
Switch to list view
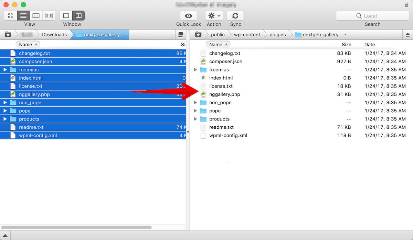click(x=23, y=15)
